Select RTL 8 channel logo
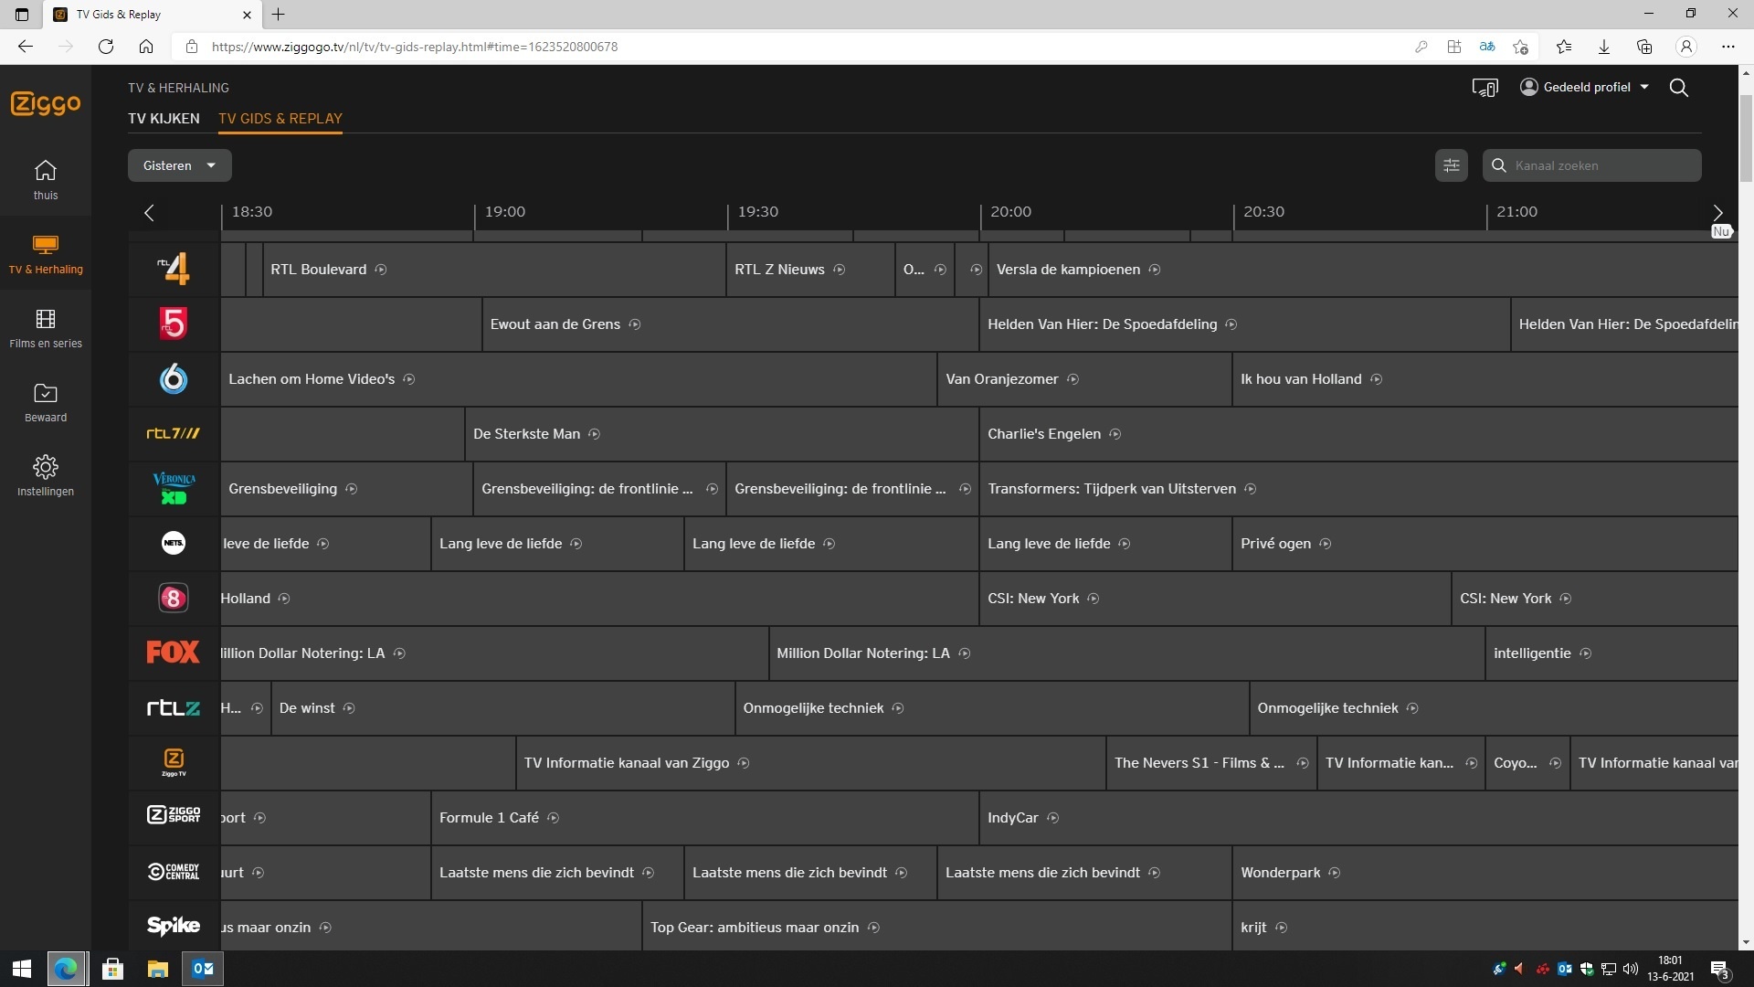This screenshot has height=987, width=1754. [x=174, y=599]
